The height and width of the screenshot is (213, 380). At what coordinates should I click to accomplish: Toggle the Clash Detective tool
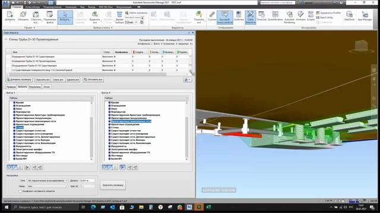point(251,17)
